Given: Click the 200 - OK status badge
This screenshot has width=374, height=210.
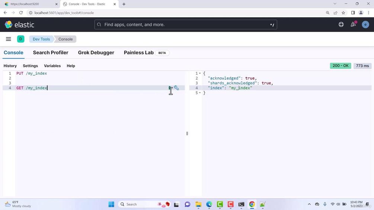Looking at the screenshot, I should [x=341, y=66].
